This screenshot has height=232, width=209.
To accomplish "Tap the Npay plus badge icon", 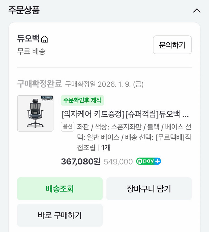I will [x=149, y=161].
